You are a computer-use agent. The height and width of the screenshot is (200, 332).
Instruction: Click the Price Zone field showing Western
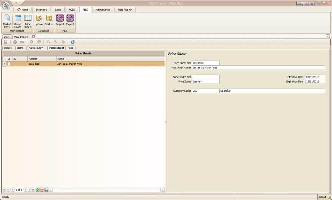[206, 82]
